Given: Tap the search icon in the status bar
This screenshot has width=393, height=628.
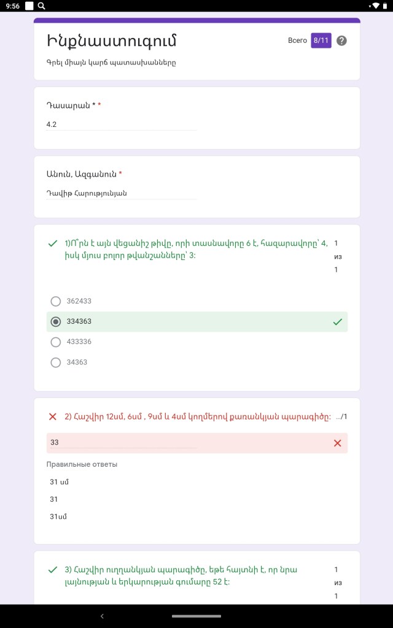Looking at the screenshot, I should [x=41, y=6].
